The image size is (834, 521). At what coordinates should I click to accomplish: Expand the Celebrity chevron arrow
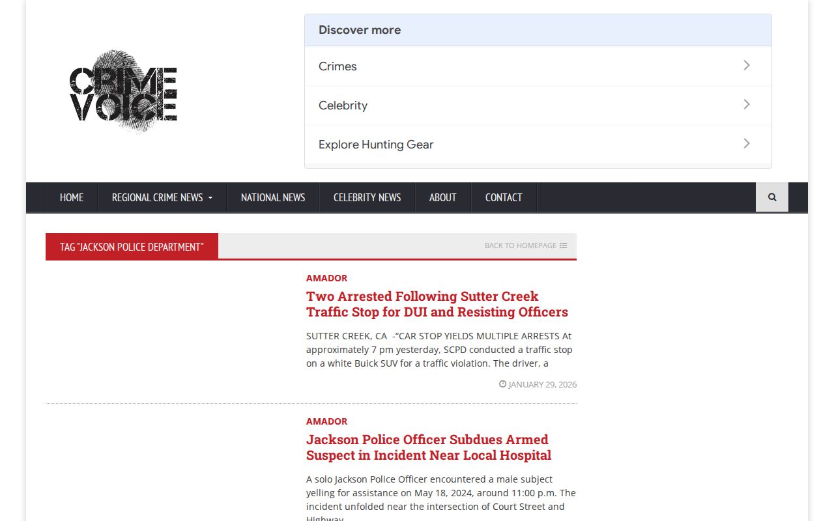(x=747, y=104)
